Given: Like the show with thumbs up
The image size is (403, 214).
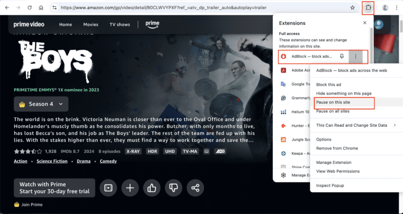Looking at the screenshot, I should point(152,187).
